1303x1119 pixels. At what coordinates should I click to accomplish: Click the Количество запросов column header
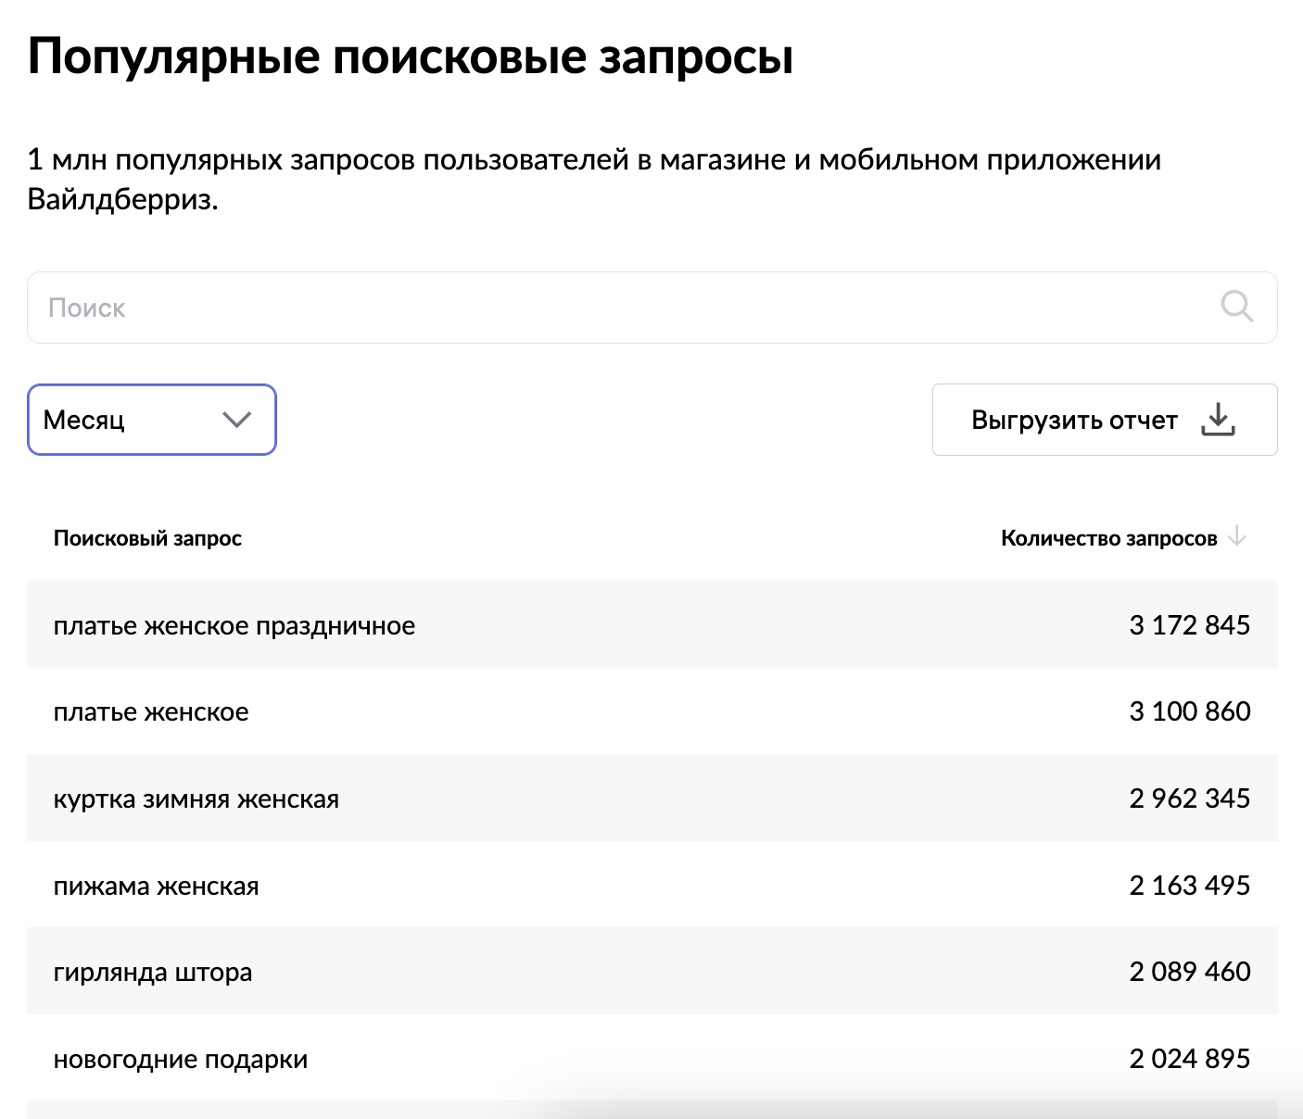(x=1109, y=538)
